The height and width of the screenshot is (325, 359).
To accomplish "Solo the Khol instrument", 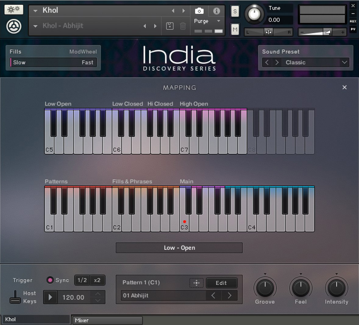I will 234,12.
